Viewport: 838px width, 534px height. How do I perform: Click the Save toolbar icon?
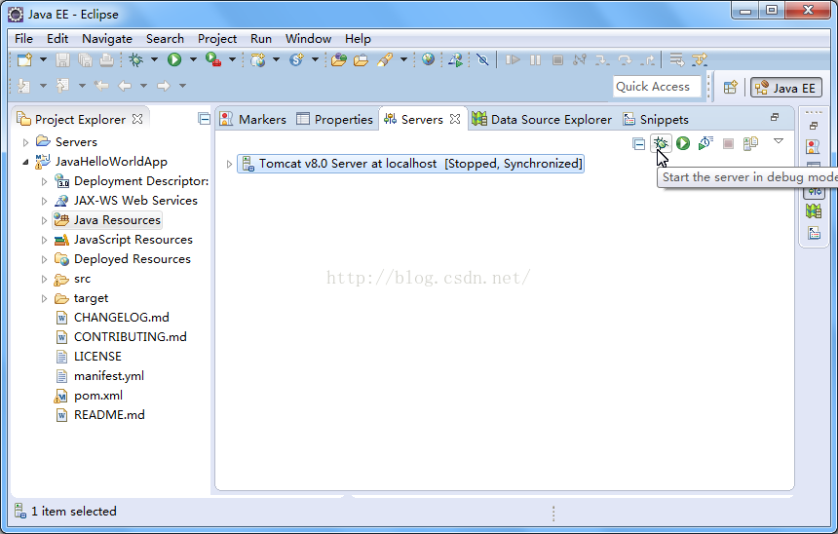point(62,59)
